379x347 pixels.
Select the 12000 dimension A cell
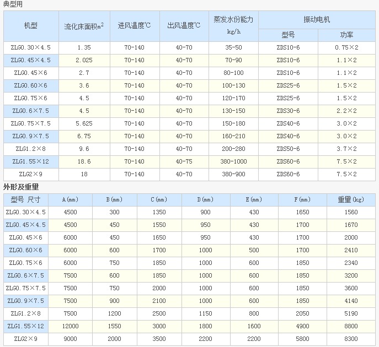[x=71, y=326]
